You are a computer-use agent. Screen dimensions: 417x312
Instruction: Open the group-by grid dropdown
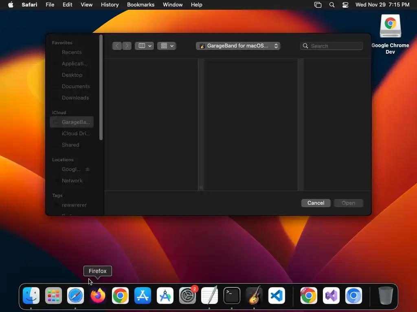click(x=167, y=46)
